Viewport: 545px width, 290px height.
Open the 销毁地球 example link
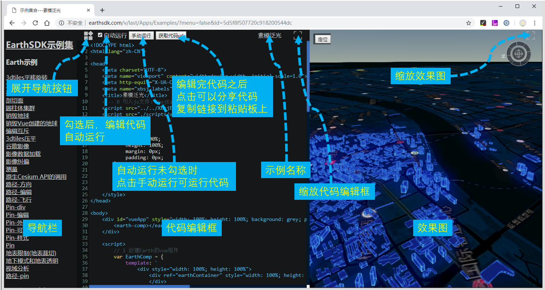coord(18,116)
